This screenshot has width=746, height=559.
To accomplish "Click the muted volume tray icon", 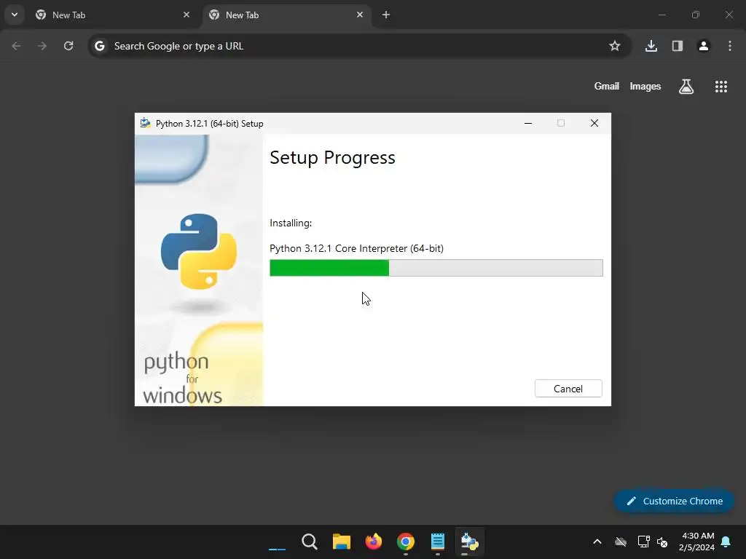I will (x=661, y=542).
